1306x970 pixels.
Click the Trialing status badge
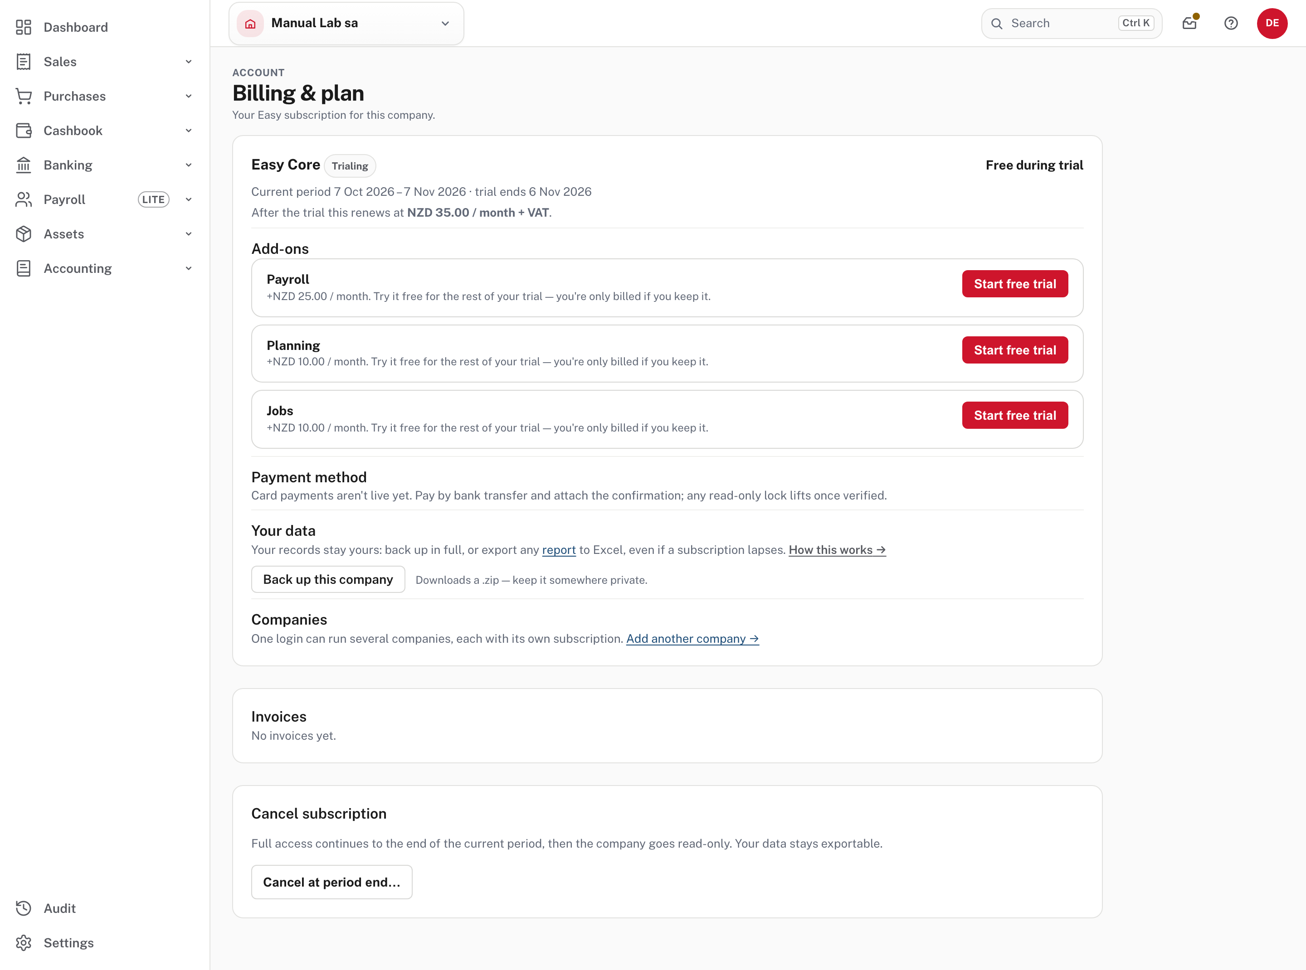pyautogui.click(x=350, y=166)
